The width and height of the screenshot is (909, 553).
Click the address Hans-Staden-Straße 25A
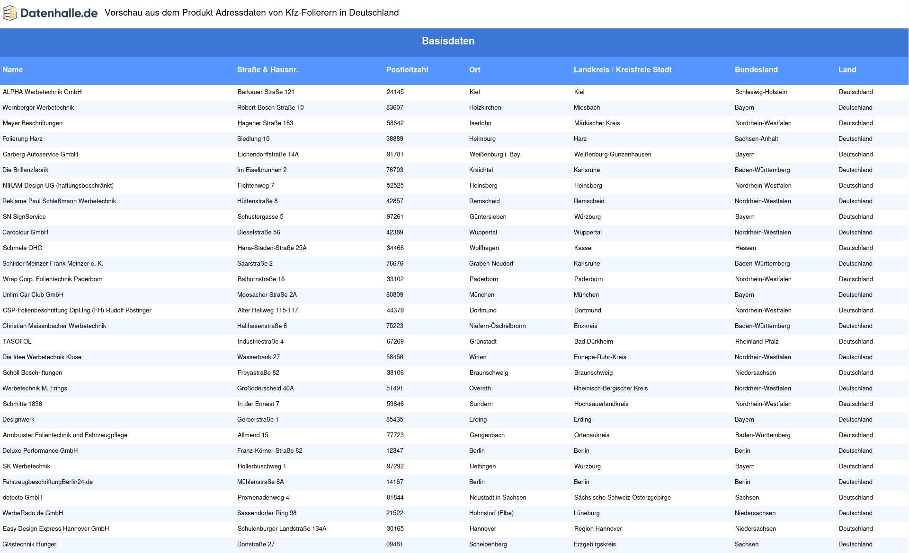click(272, 248)
